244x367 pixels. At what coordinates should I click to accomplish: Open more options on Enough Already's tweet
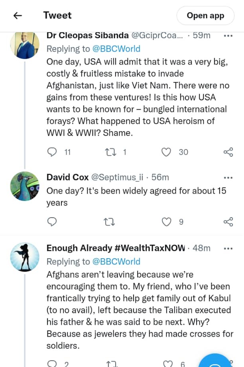pyautogui.click(x=228, y=248)
